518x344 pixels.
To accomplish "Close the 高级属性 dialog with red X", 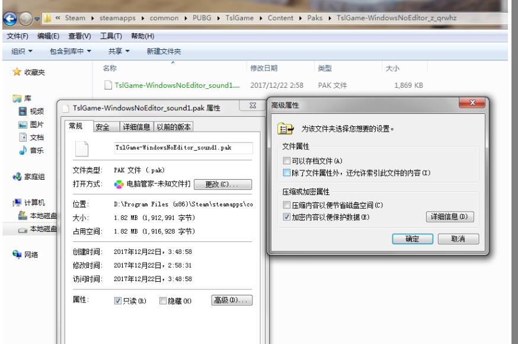I will coord(472,103).
